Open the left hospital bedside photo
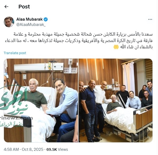 click(41, 100)
